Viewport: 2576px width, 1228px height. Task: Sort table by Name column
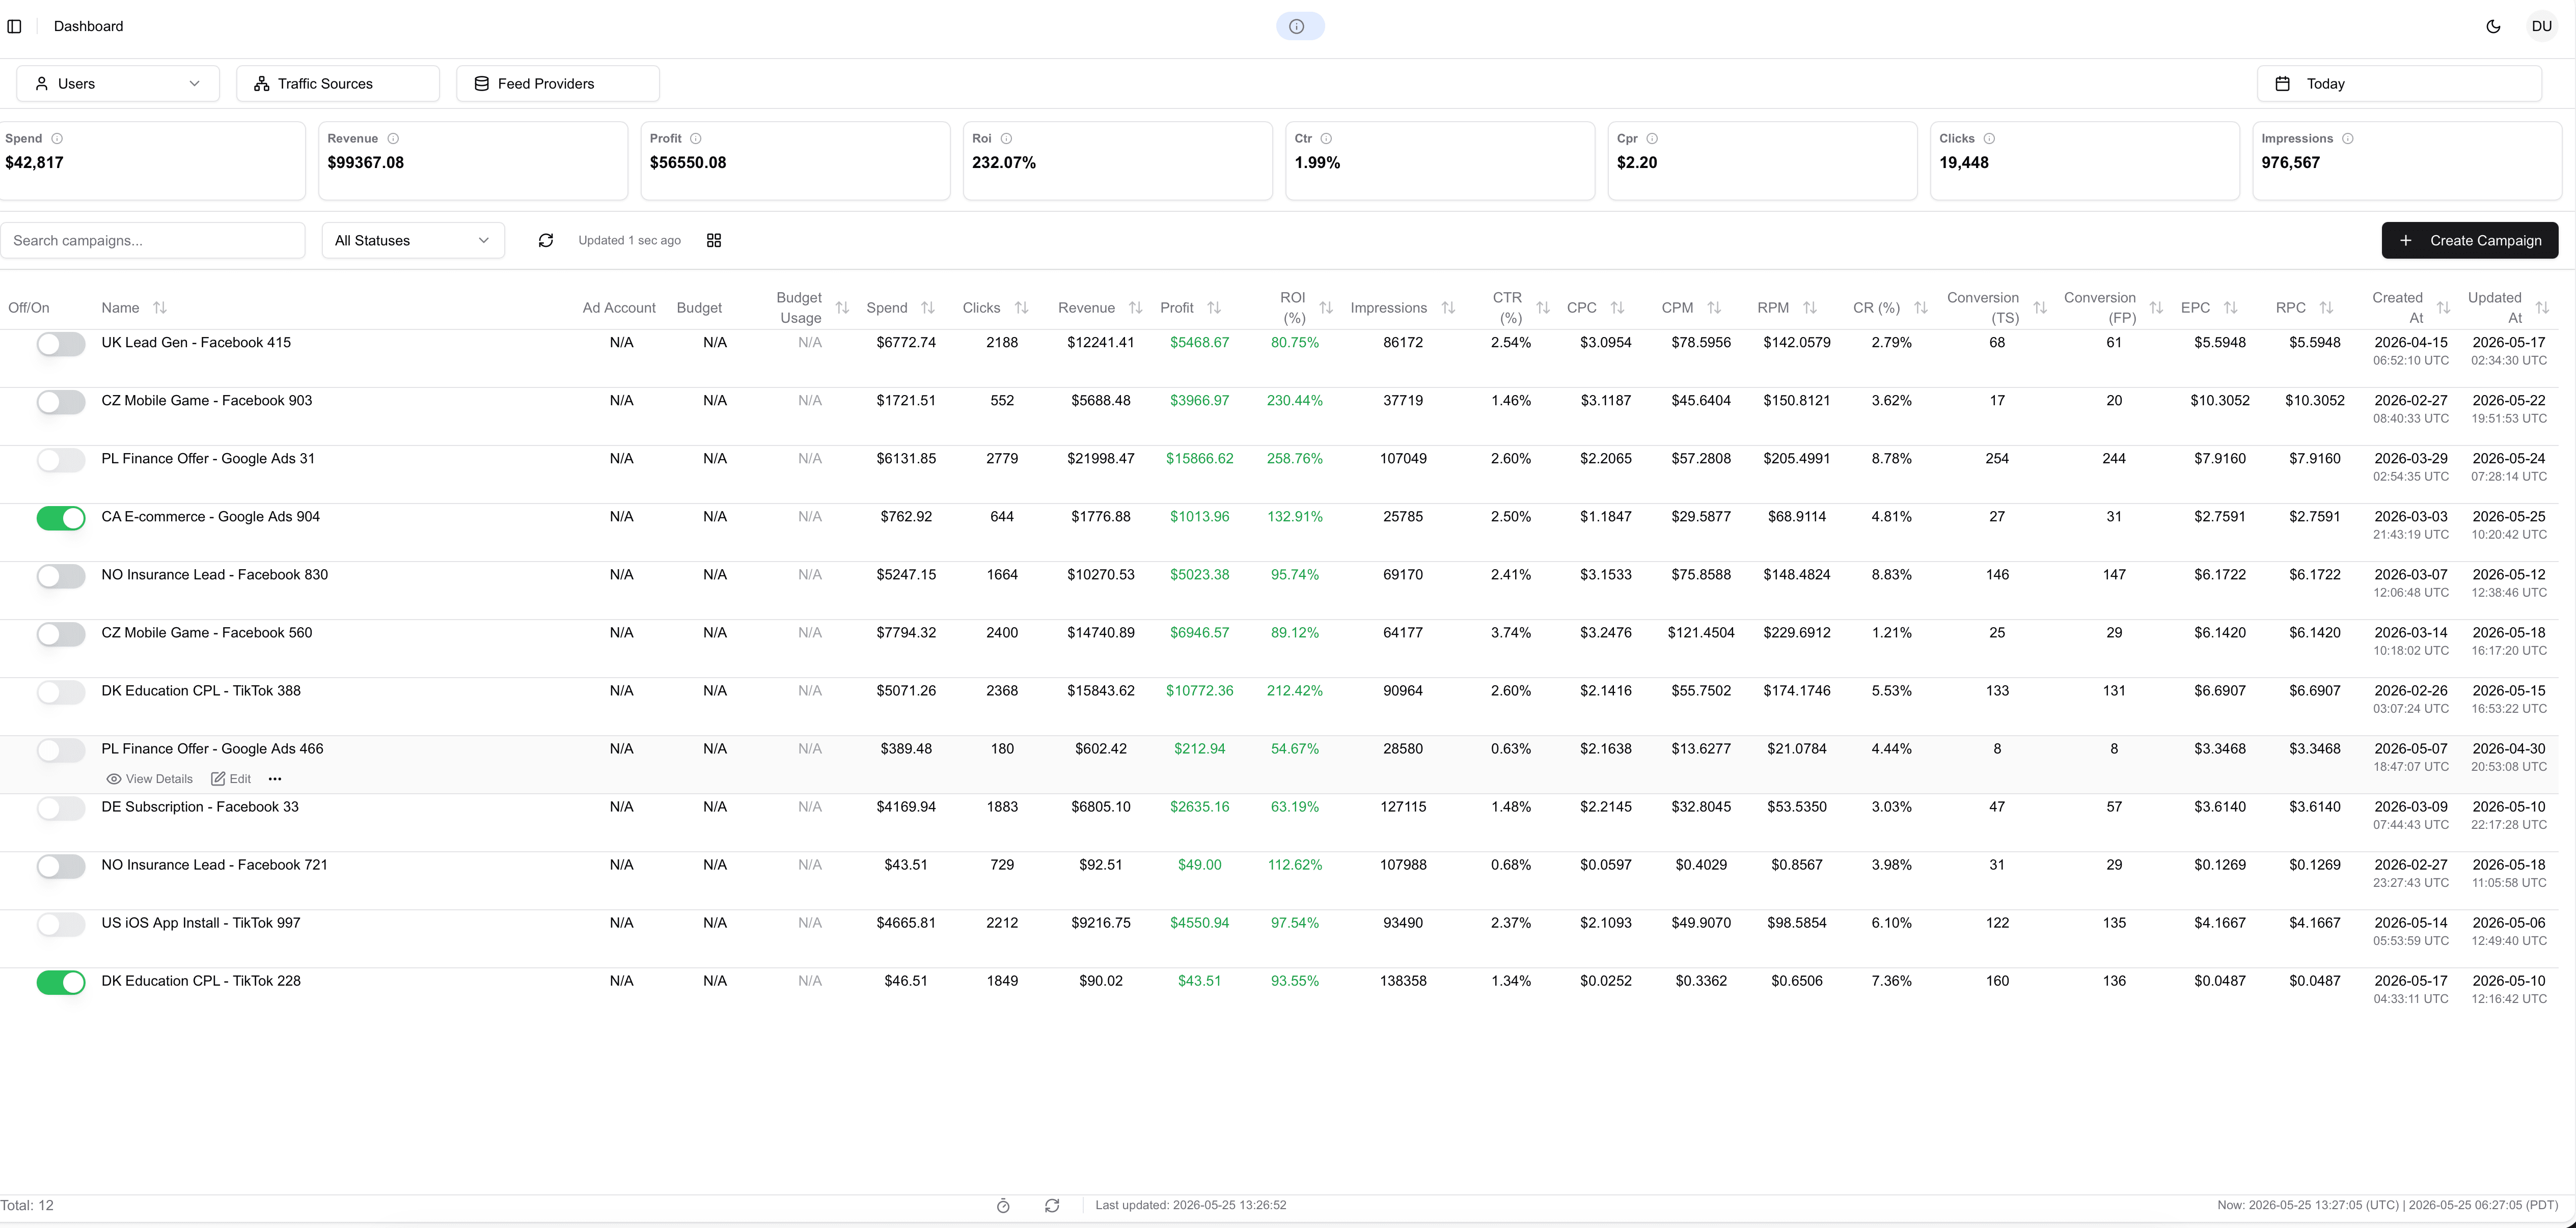click(x=160, y=308)
